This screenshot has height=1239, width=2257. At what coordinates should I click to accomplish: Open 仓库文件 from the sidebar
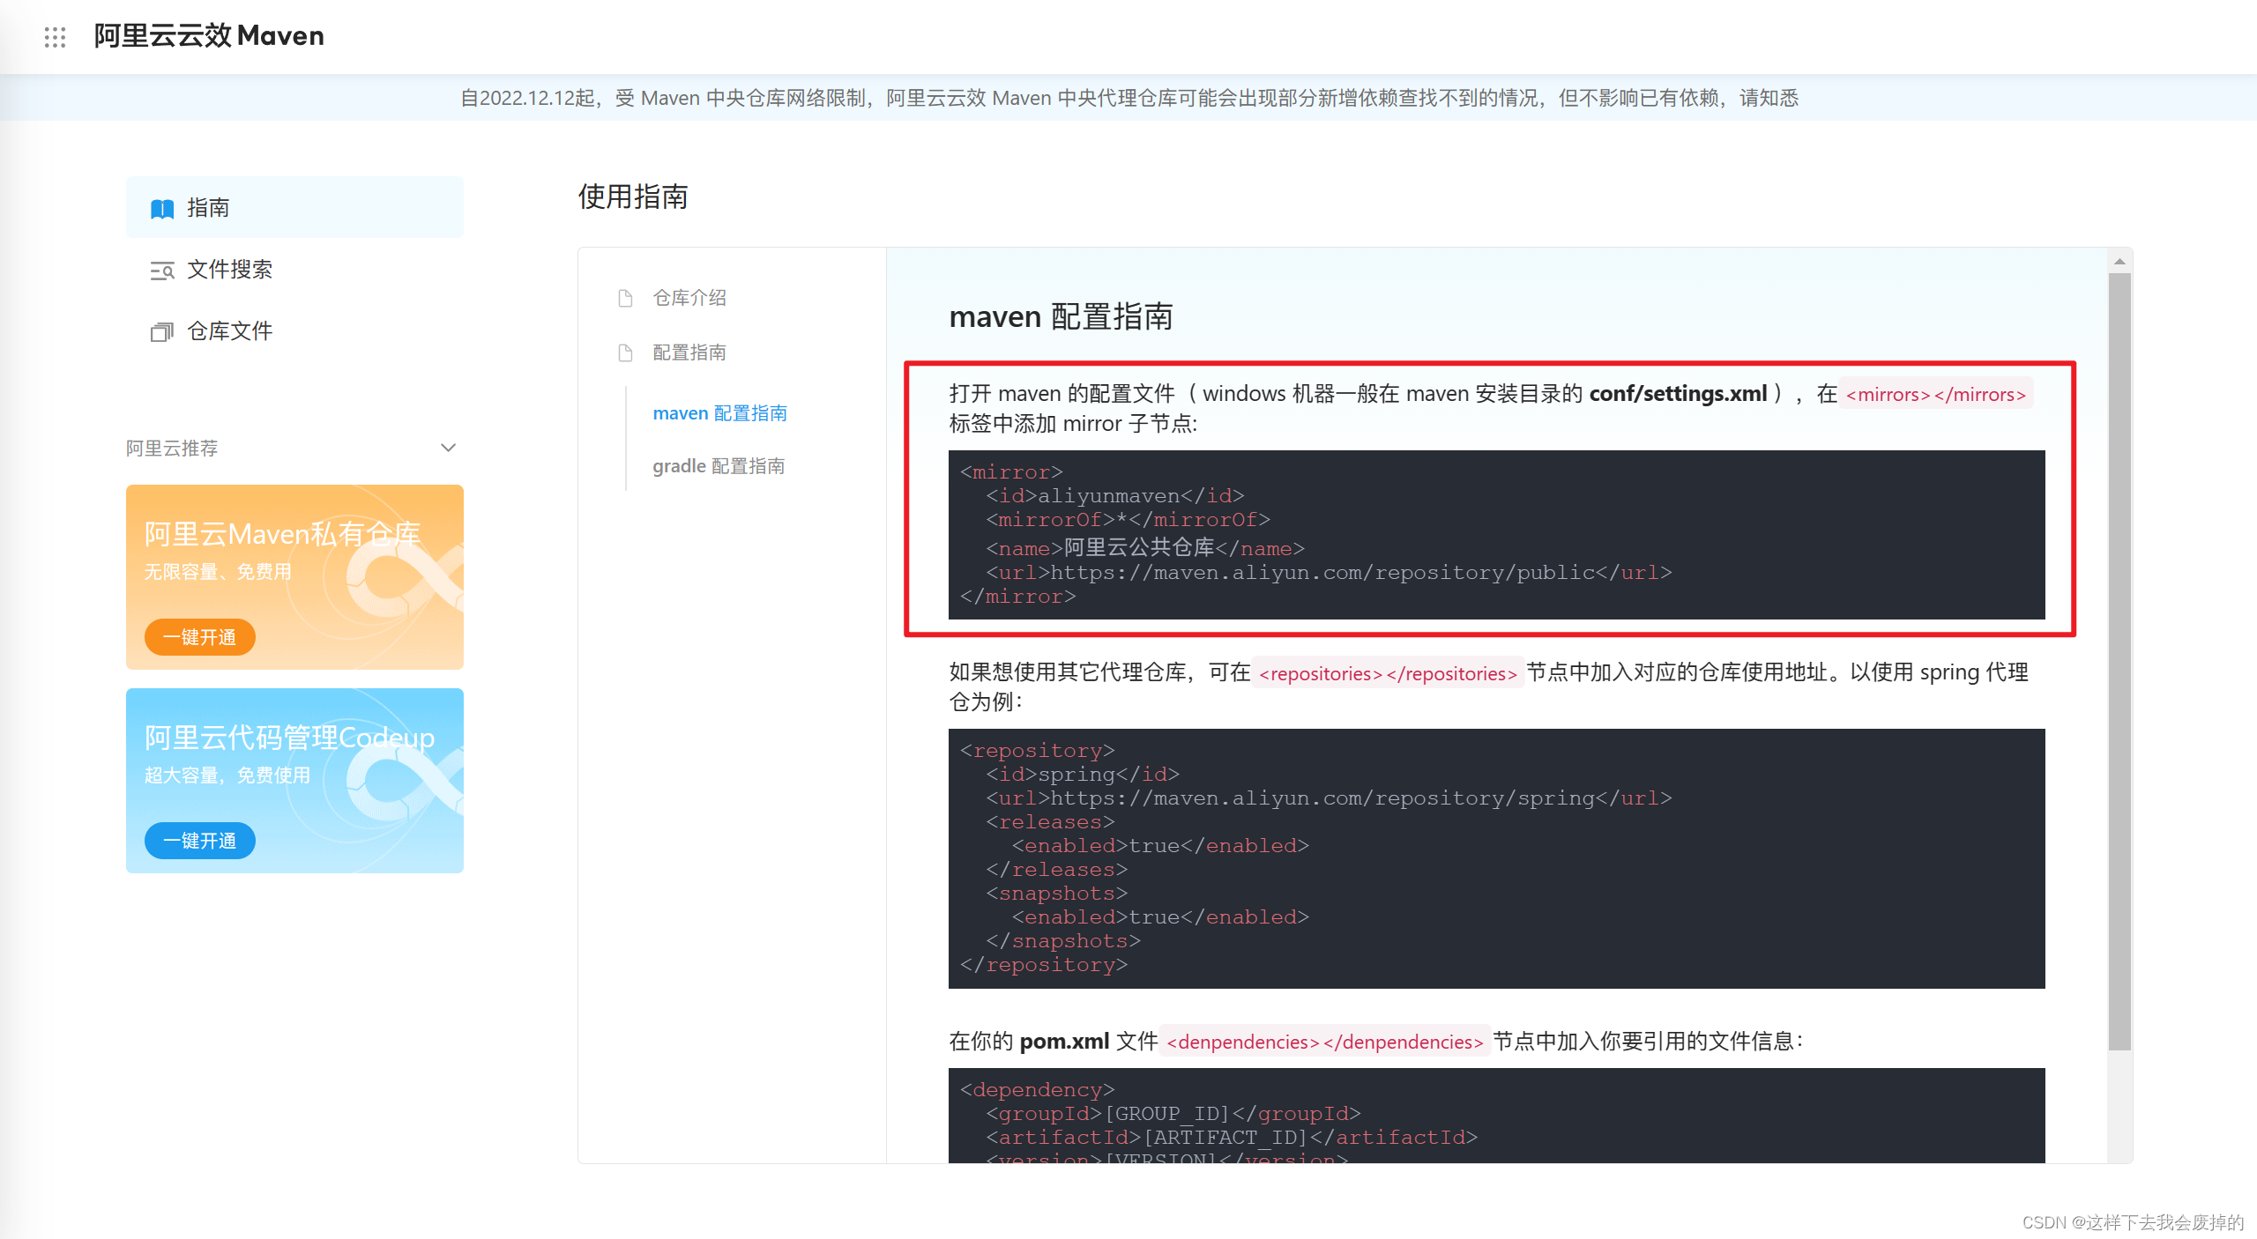(x=230, y=331)
